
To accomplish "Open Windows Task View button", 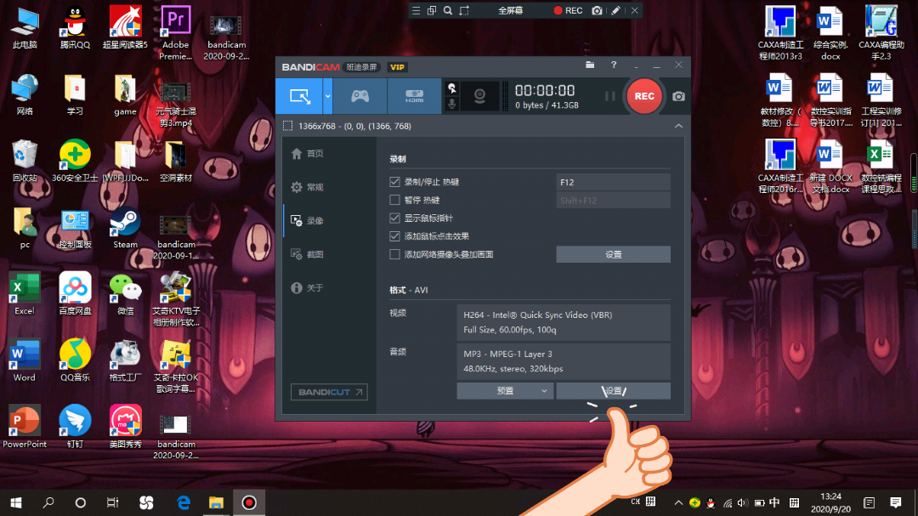I will [x=112, y=502].
